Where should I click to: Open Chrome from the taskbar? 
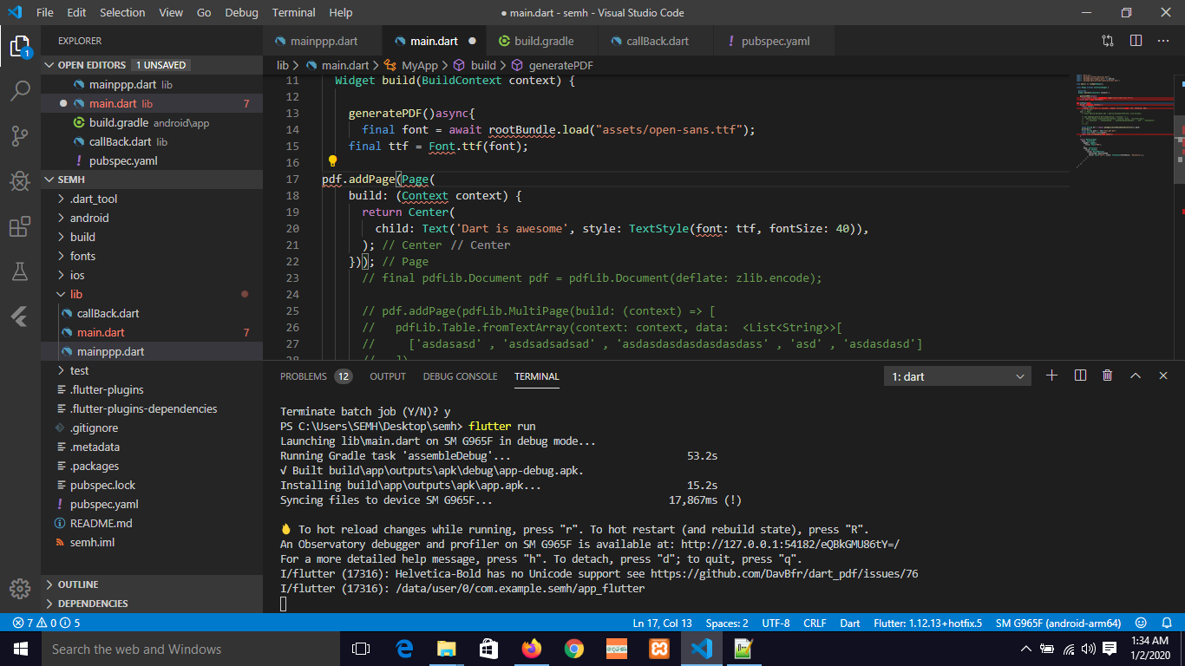point(573,649)
